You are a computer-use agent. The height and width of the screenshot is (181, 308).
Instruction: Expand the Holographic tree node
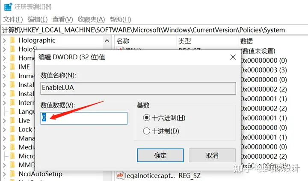[4, 41]
